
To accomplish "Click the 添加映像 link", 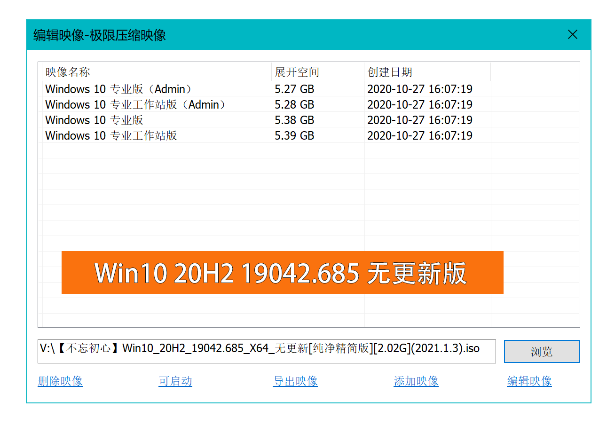I will pyautogui.click(x=416, y=381).
